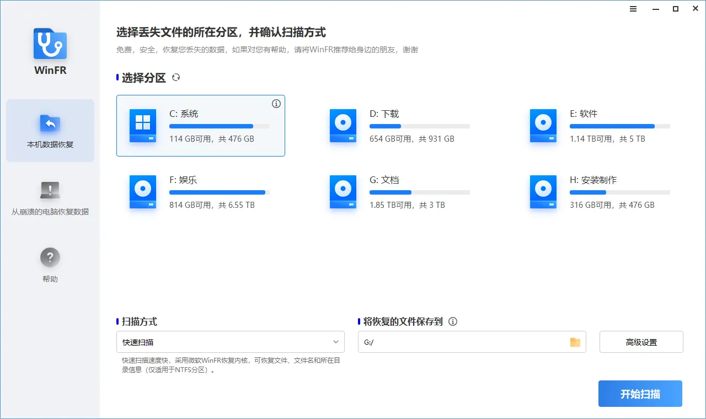Viewport: 706px width, 419px height.
Task: Click the WinFR stethoscope logo icon
Action: point(50,44)
